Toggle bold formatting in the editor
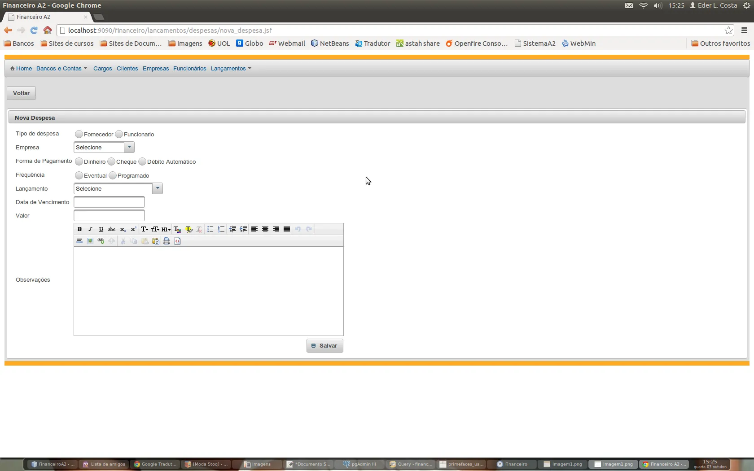 pyautogui.click(x=79, y=229)
